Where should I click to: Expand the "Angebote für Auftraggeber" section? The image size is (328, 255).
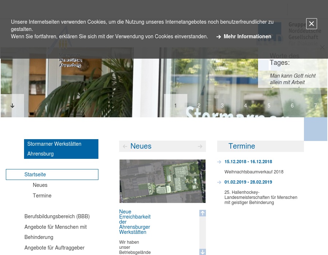click(x=55, y=248)
